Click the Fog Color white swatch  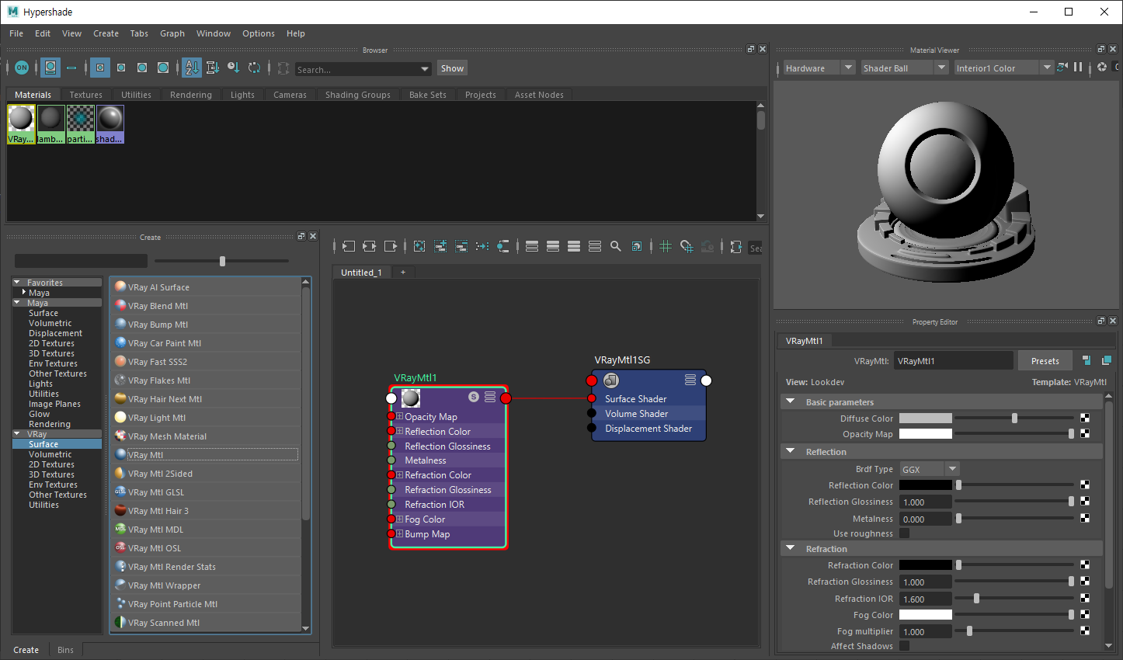[x=925, y=615]
